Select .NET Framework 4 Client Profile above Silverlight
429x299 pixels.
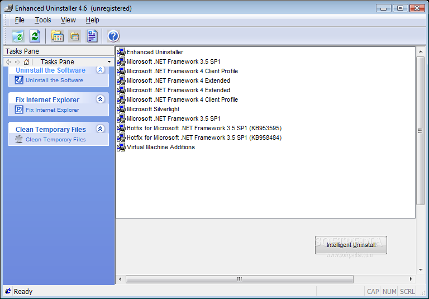pos(182,99)
